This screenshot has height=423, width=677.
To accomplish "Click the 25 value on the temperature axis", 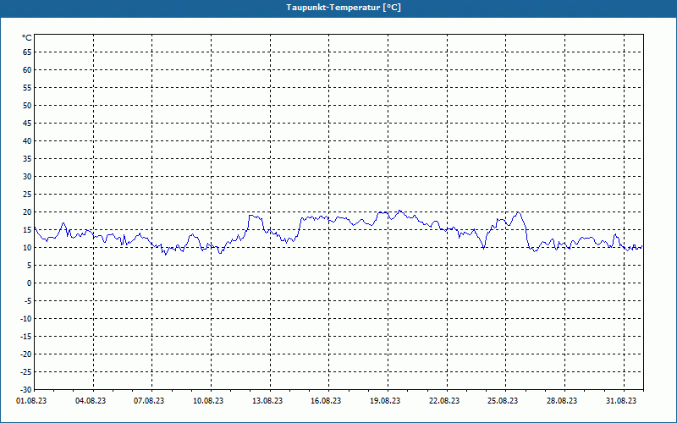I will point(27,195).
